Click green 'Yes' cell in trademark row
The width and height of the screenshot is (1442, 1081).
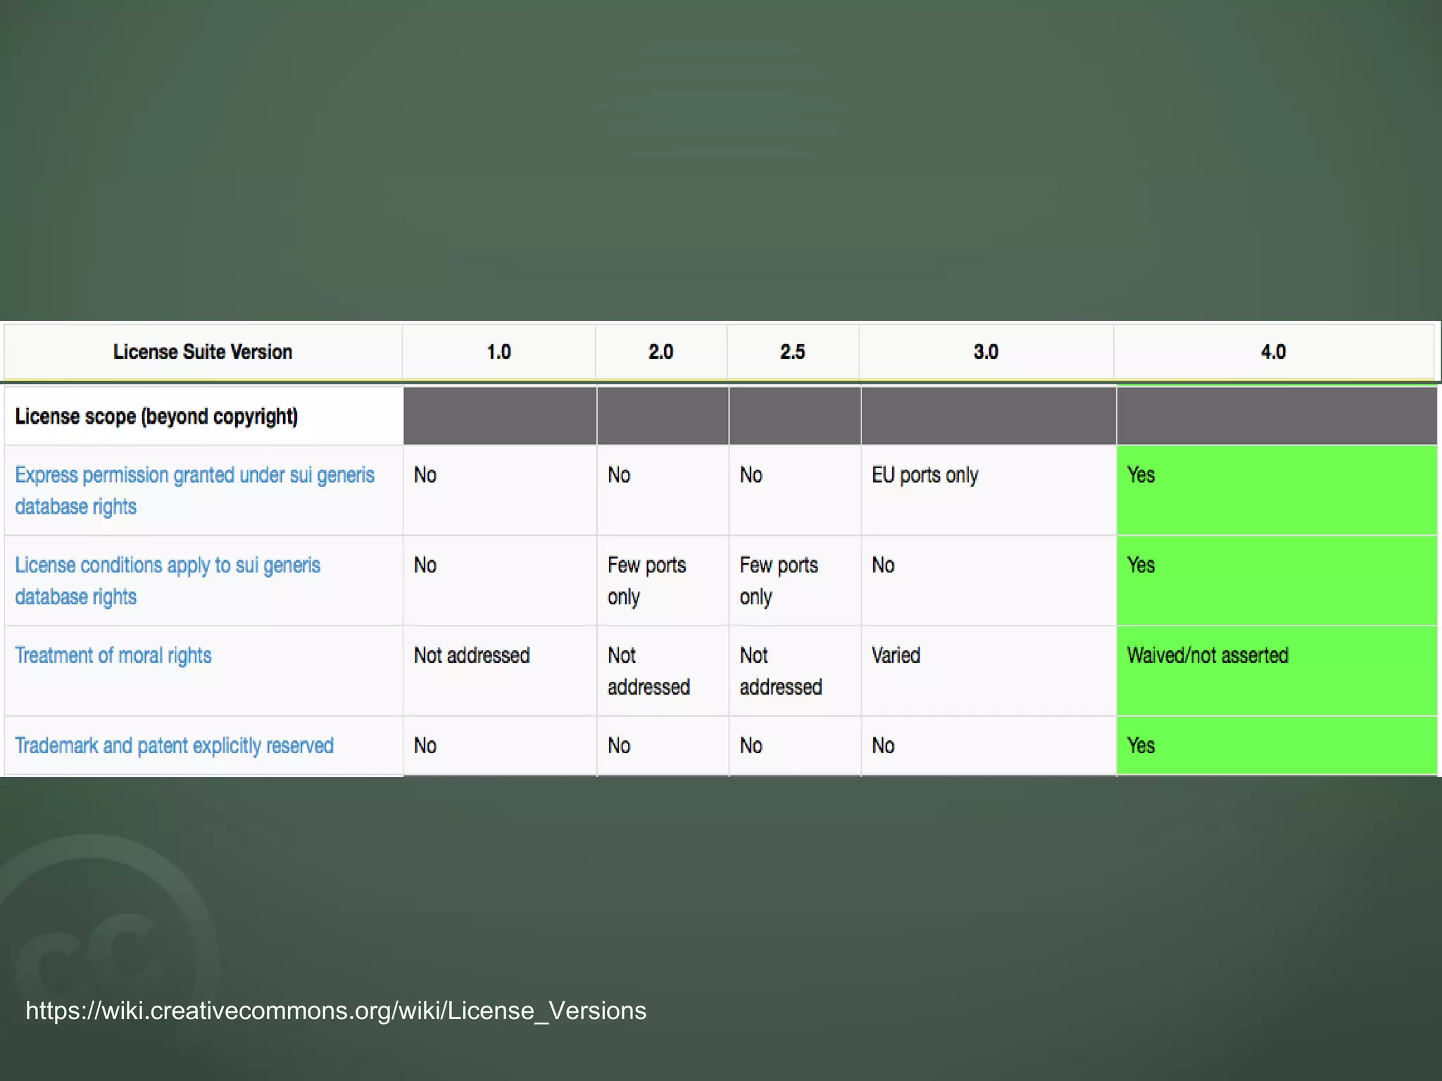[x=1141, y=746]
